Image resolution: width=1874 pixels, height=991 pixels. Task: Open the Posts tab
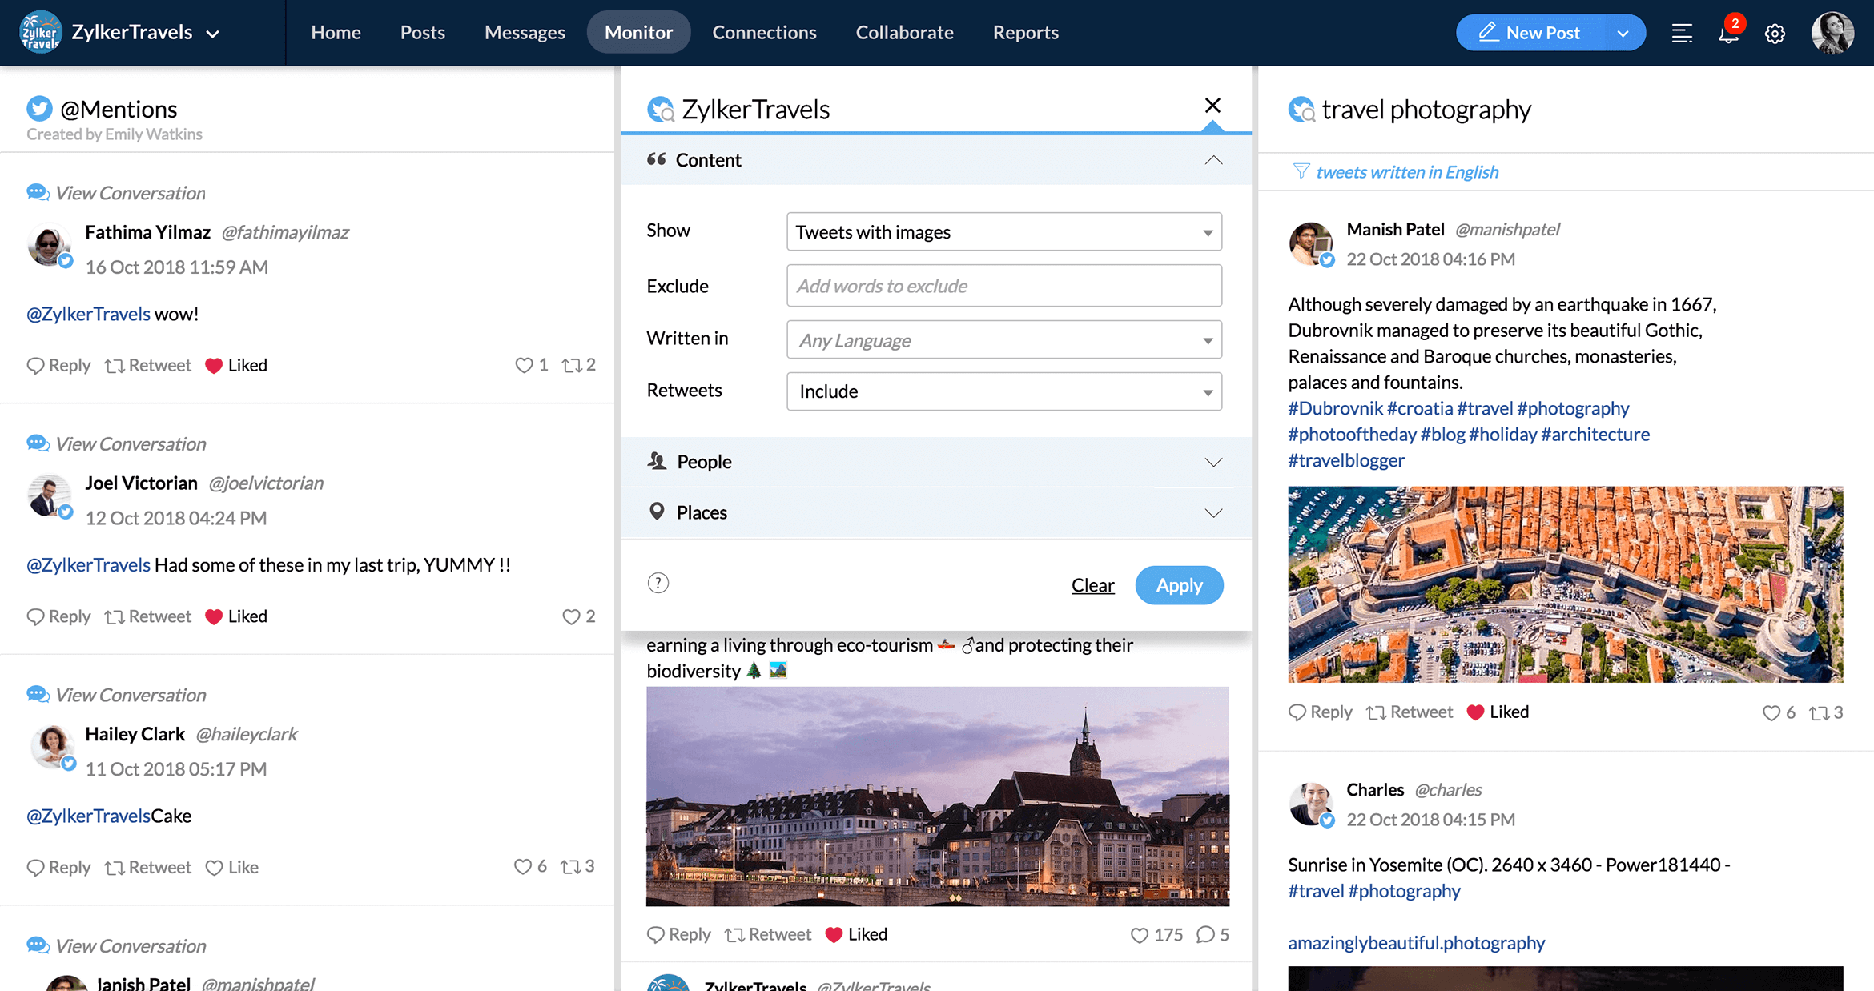(x=422, y=32)
